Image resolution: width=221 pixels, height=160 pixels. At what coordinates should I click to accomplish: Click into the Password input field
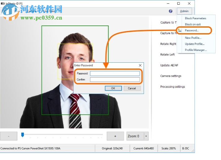(x=115, y=73)
